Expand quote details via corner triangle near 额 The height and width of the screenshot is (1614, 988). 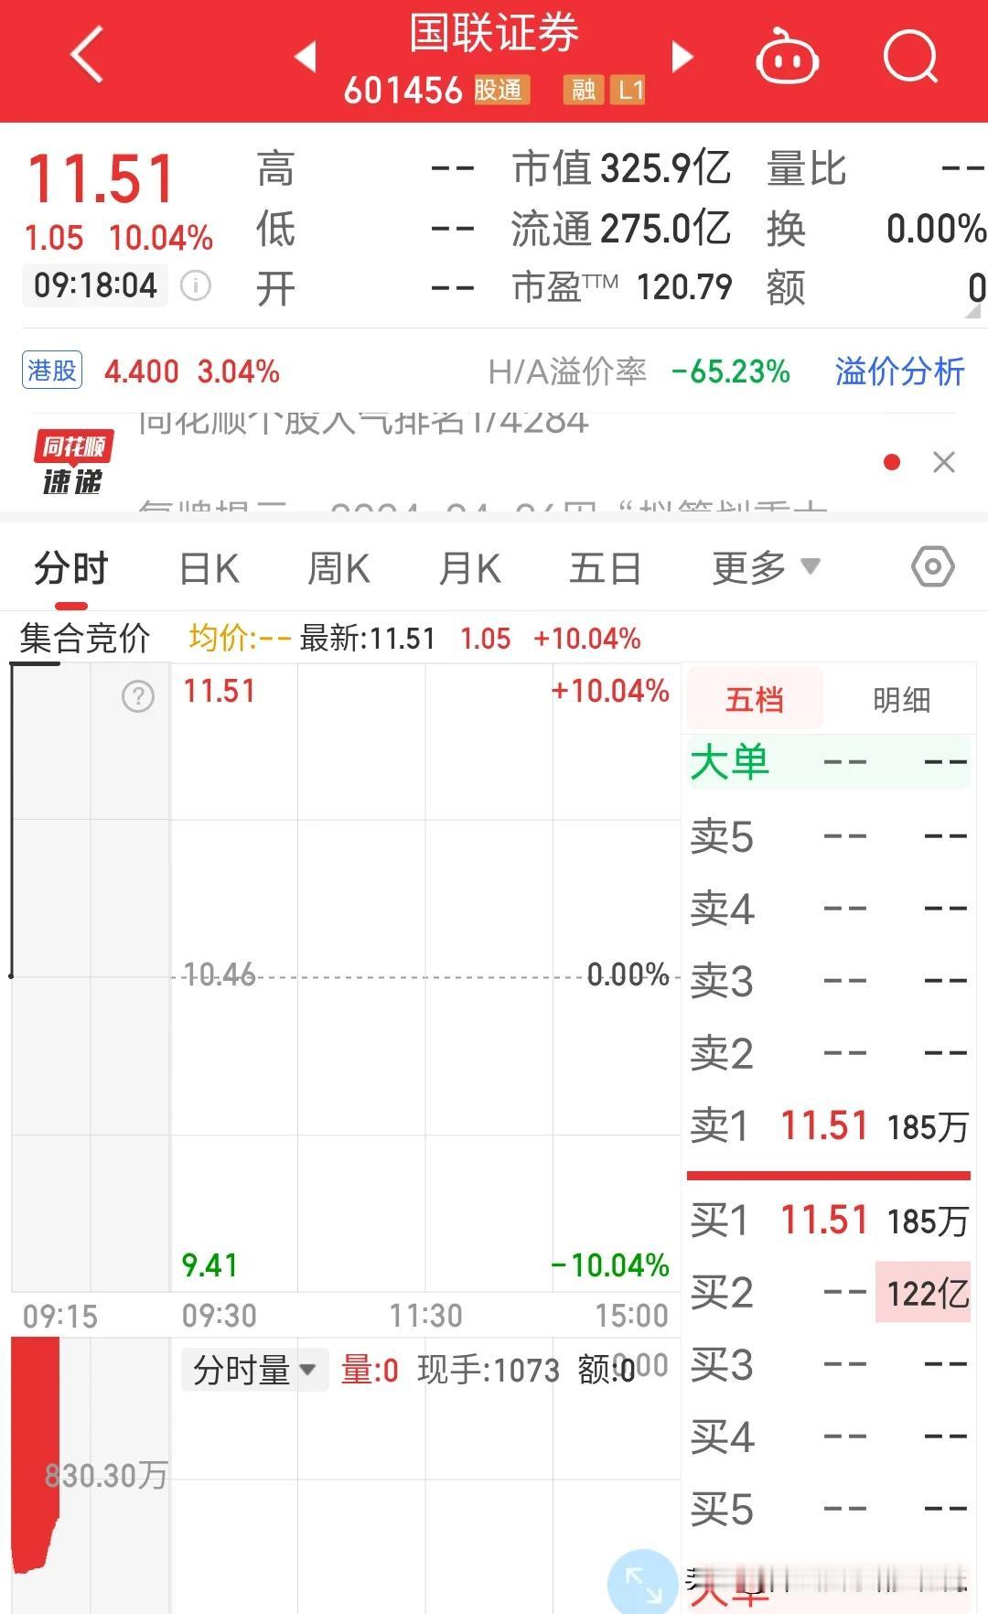click(x=972, y=311)
